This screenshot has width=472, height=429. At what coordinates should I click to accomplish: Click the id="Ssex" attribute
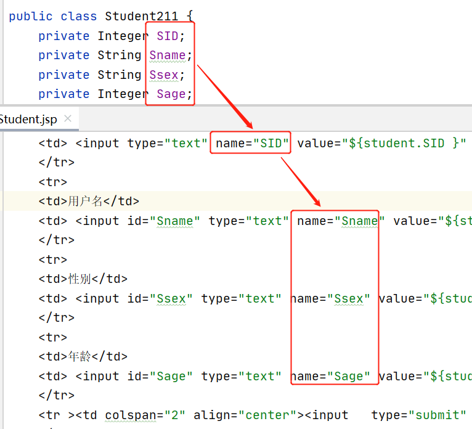pos(160,299)
